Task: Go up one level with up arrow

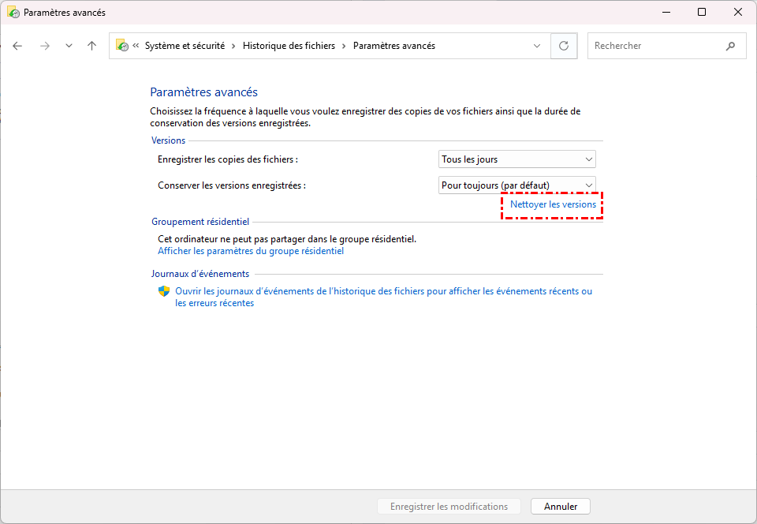Action: point(91,46)
